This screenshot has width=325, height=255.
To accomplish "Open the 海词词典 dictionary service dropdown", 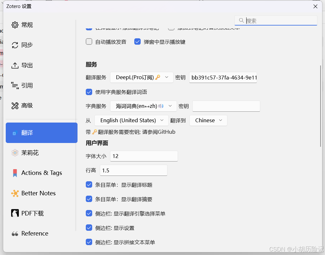I will (143, 106).
